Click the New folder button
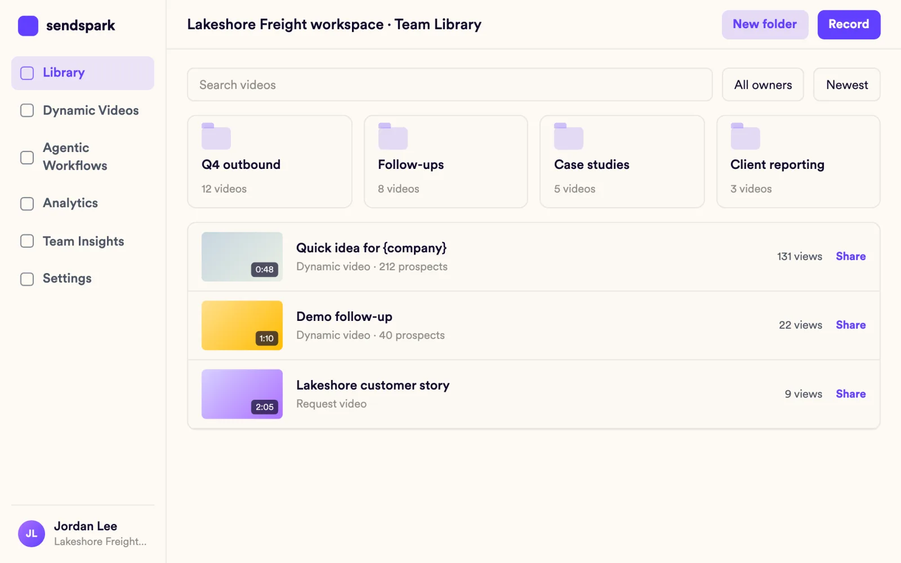Image resolution: width=901 pixels, height=563 pixels. (x=765, y=25)
